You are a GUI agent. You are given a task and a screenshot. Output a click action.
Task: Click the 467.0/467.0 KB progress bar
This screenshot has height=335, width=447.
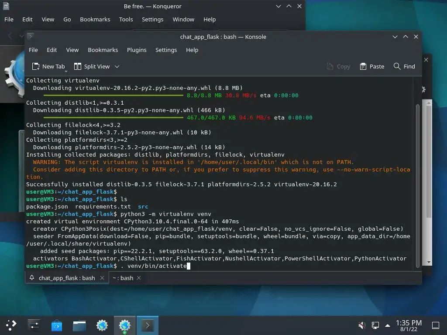click(113, 117)
